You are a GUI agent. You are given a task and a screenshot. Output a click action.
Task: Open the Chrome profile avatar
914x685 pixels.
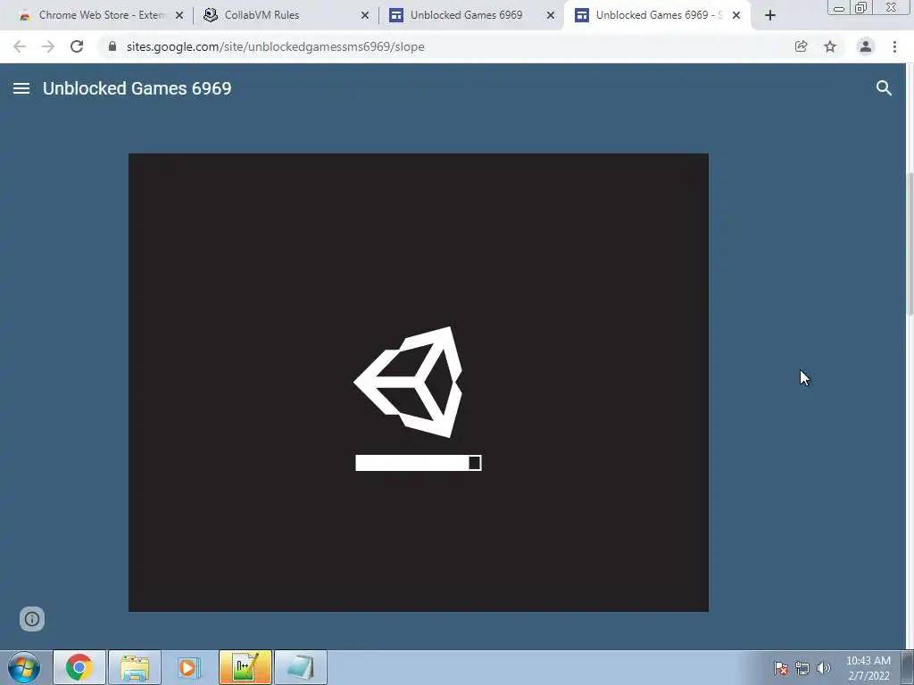point(866,46)
